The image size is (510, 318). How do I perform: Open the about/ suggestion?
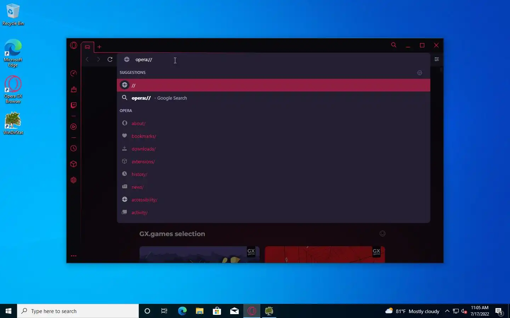pos(273,123)
